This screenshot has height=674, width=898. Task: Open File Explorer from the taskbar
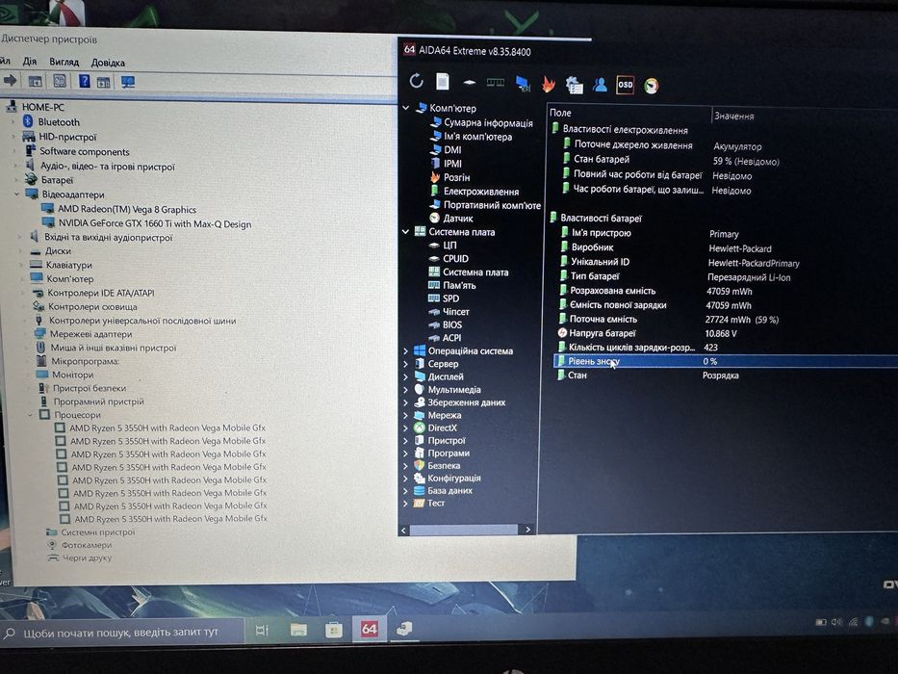click(x=298, y=631)
